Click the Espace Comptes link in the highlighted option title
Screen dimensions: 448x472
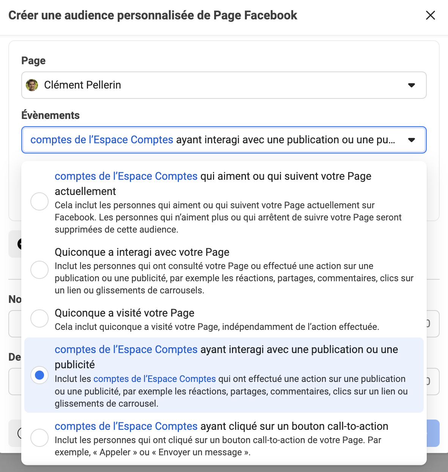pyautogui.click(x=126, y=350)
